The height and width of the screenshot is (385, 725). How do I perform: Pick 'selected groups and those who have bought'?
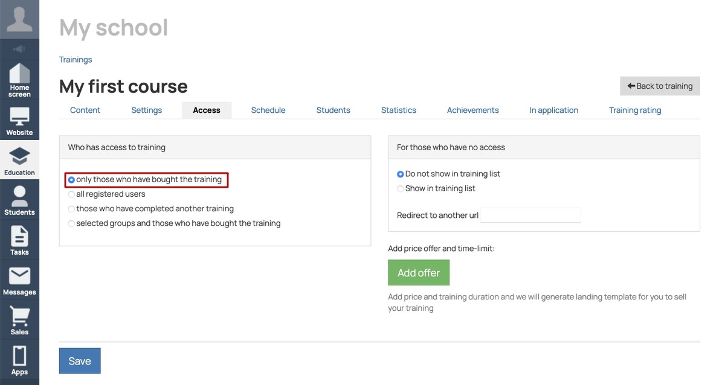pos(72,223)
